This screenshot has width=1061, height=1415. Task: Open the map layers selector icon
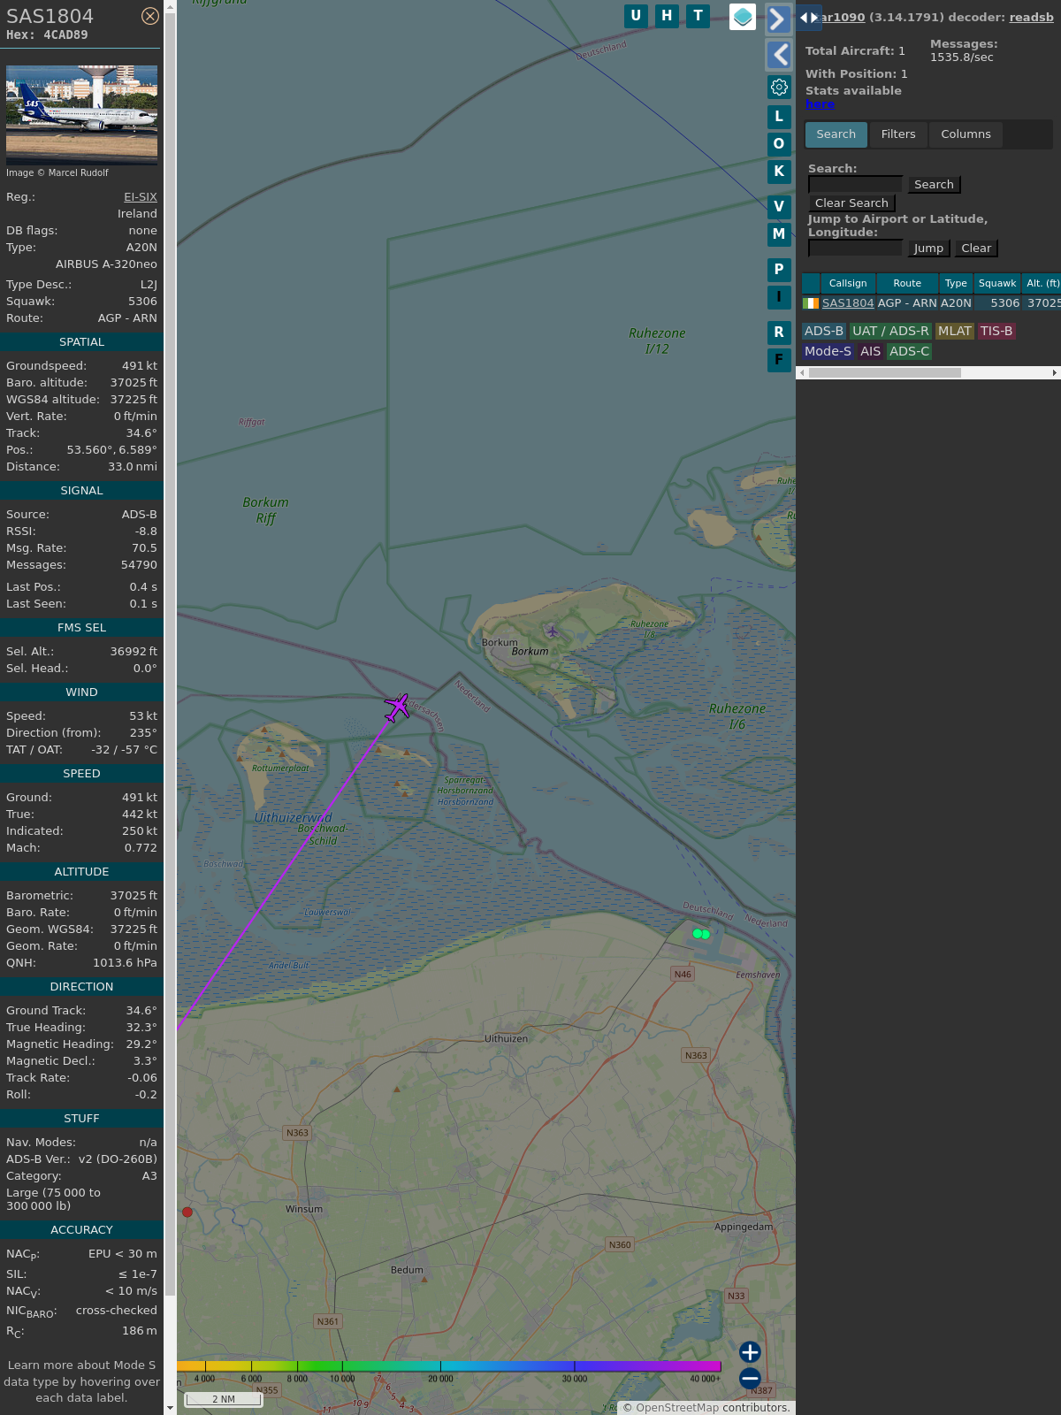(743, 17)
